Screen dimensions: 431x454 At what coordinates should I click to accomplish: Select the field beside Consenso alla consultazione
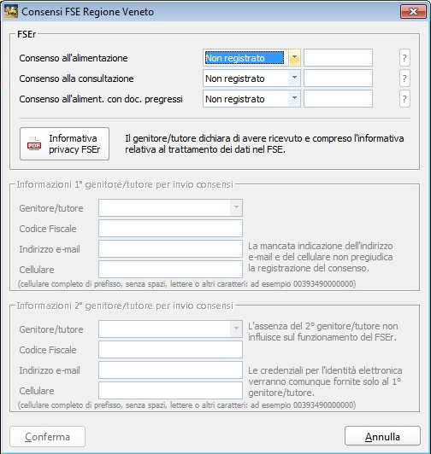(338, 79)
